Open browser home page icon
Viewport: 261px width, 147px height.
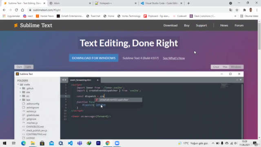(x=22, y=10)
